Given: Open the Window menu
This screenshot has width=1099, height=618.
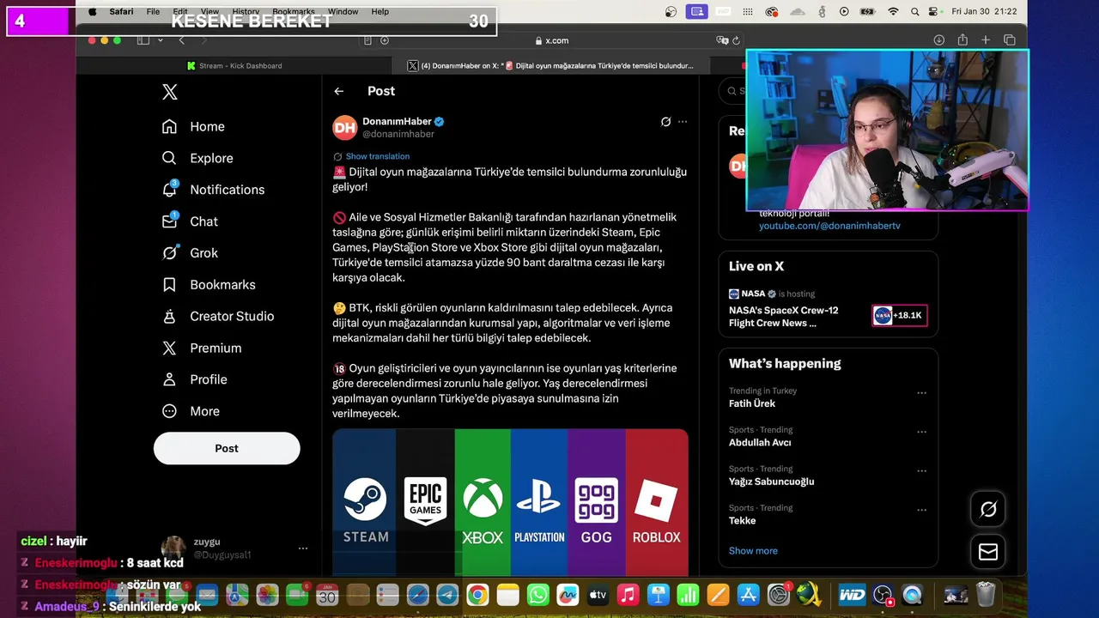Looking at the screenshot, I should pos(343,11).
